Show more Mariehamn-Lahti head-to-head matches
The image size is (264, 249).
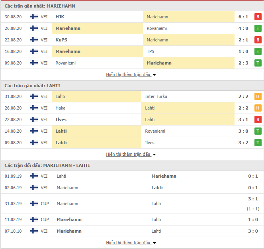[x=131, y=243]
